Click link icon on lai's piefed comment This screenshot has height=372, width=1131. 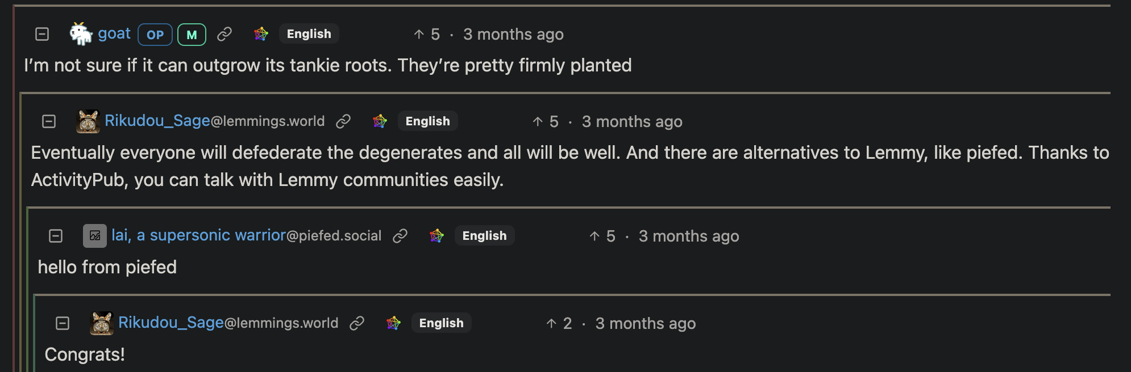(x=400, y=236)
